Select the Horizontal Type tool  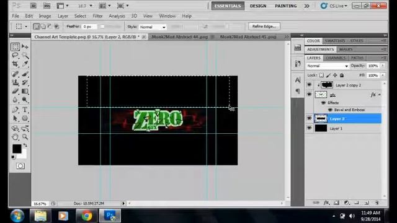click(x=25, y=110)
